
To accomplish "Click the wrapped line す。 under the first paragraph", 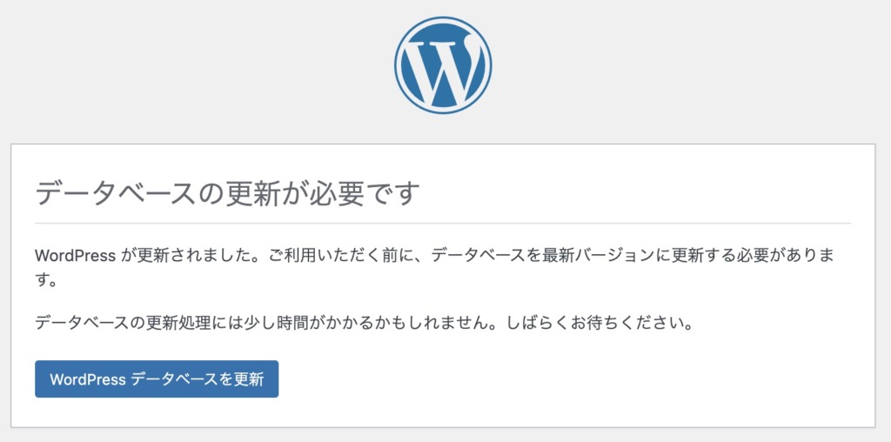I will 47,282.
